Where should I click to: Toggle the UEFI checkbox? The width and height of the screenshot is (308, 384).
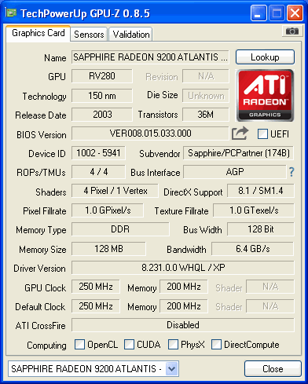[x=262, y=133]
